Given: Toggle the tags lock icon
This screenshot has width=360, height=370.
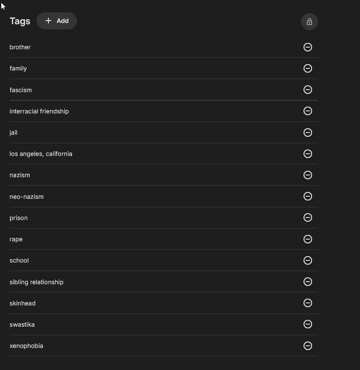Looking at the screenshot, I should pyautogui.click(x=309, y=22).
